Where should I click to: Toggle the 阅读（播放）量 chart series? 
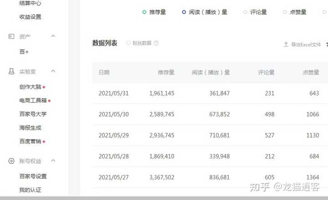pyautogui.click(x=205, y=12)
